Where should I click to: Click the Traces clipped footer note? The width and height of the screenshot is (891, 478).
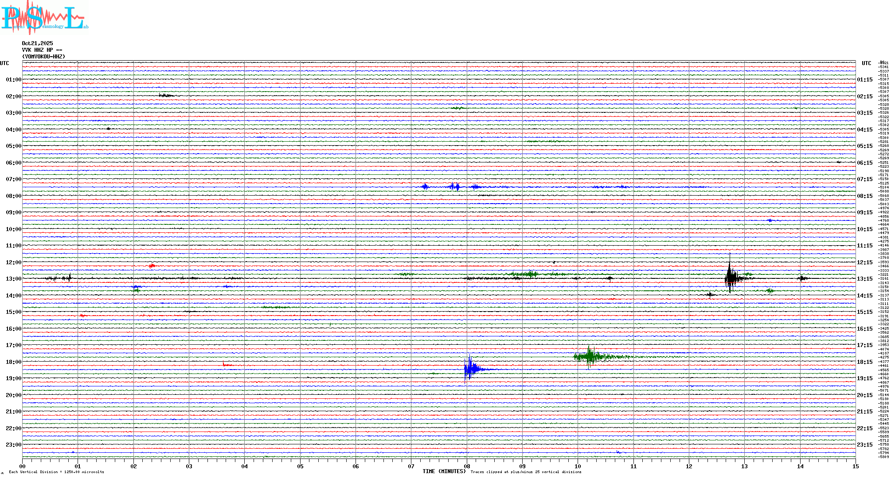pos(526,472)
